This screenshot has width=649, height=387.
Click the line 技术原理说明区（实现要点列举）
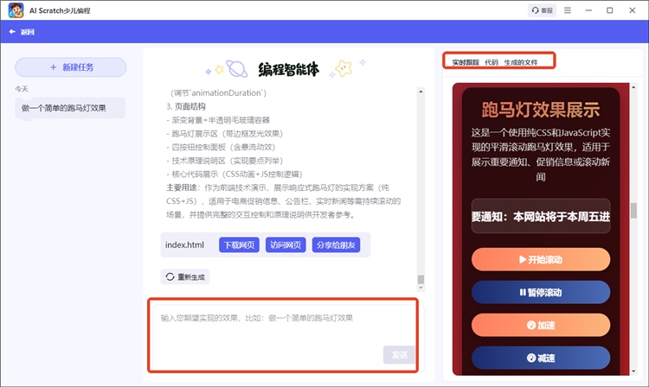[224, 161]
